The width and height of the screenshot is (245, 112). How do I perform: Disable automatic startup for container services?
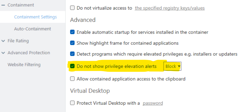73,32
